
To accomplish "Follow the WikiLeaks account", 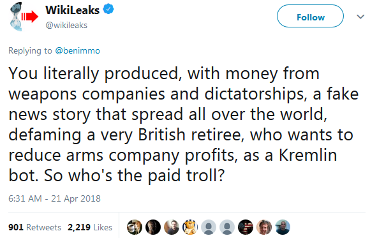I will 310,16.
